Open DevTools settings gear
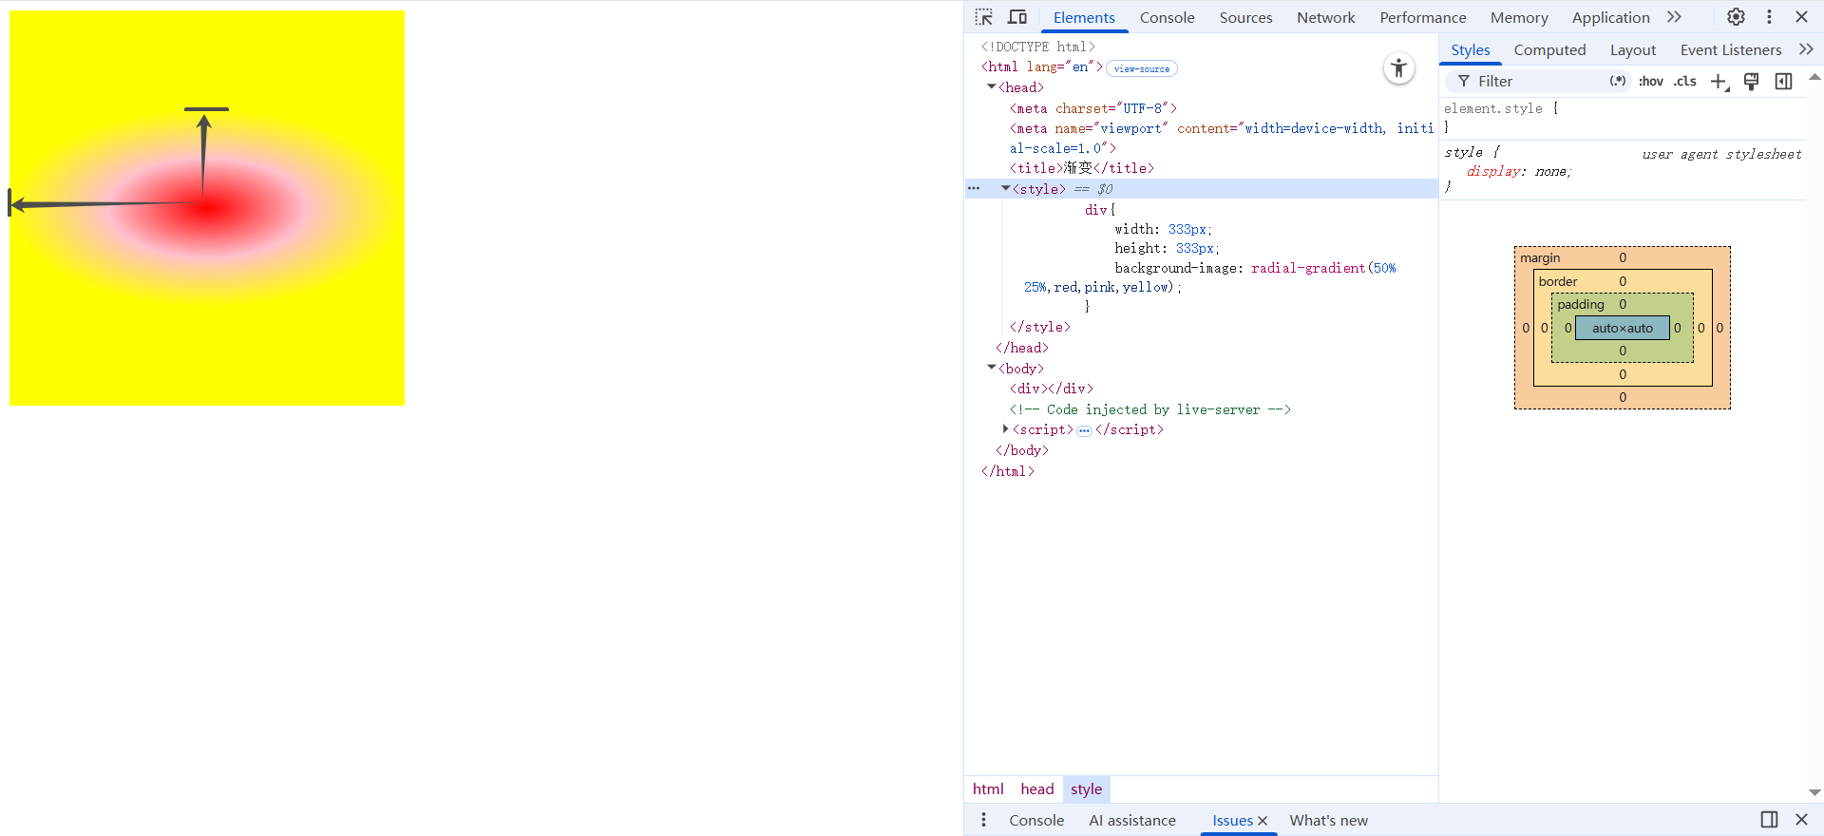This screenshot has width=1824, height=836. (x=1736, y=17)
